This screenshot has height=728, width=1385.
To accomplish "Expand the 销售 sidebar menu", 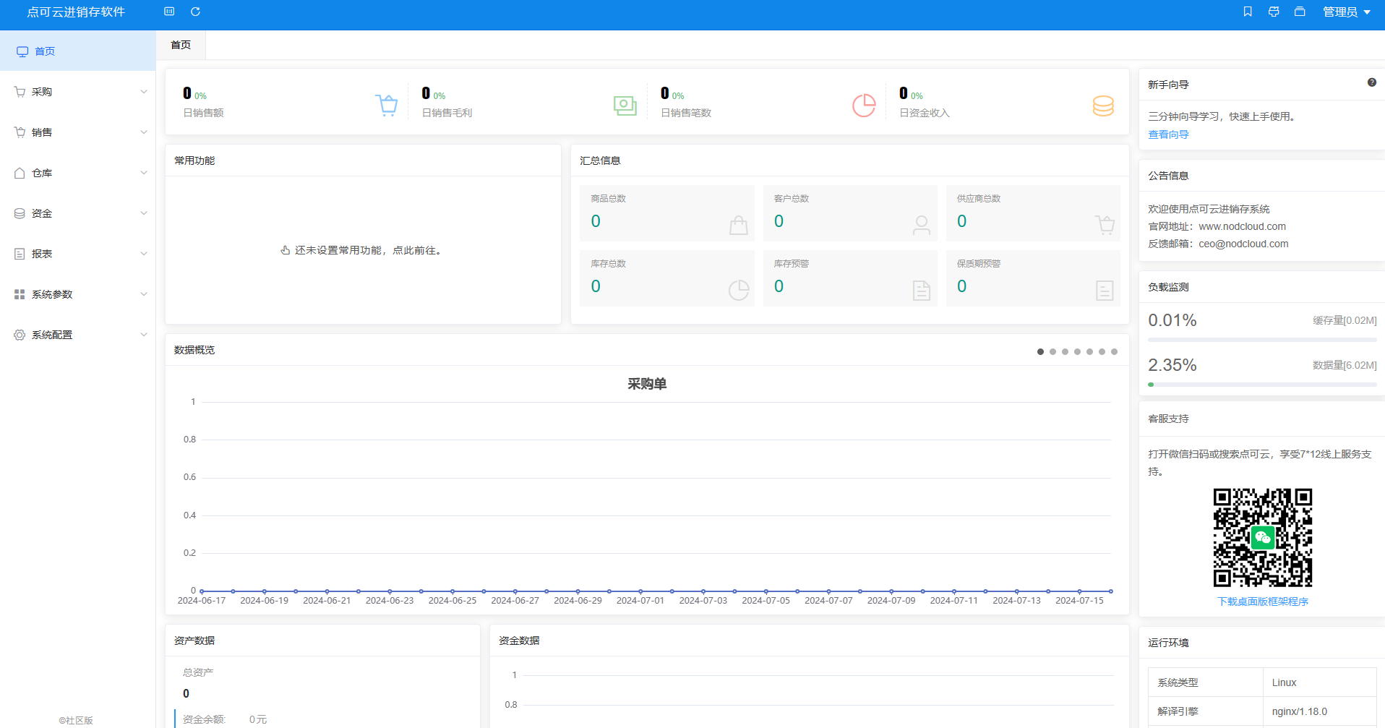I will pyautogui.click(x=43, y=132).
